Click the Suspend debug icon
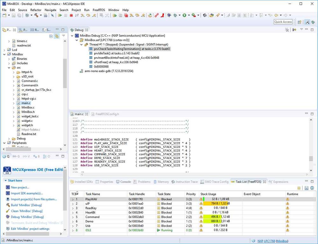This screenshot has width=318, height=244. [66, 15]
